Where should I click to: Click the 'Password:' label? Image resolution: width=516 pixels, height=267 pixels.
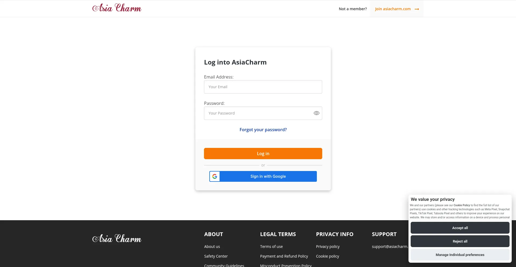click(214, 103)
